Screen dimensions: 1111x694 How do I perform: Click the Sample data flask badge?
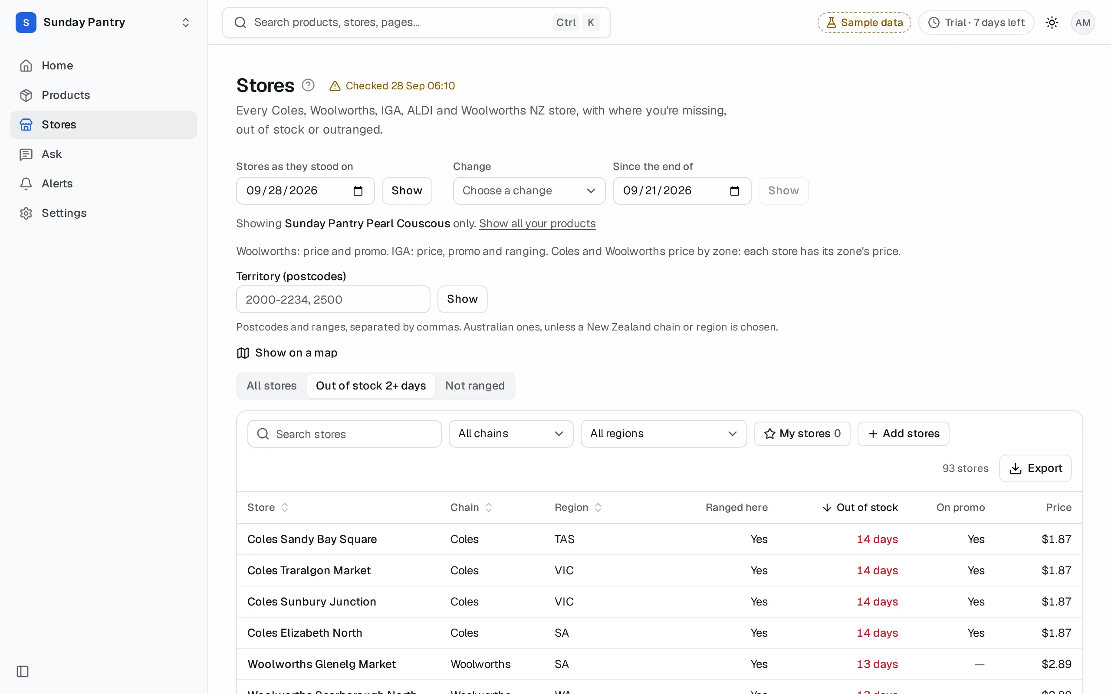pyautogui.click(x=864, y=23)
